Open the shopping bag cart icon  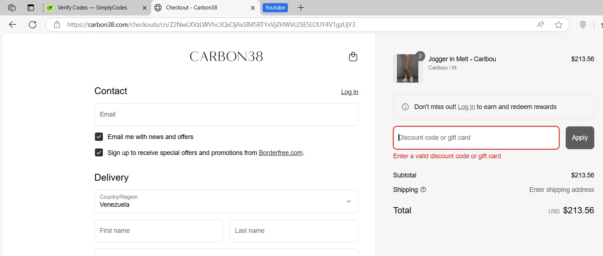tap(353, 57)
